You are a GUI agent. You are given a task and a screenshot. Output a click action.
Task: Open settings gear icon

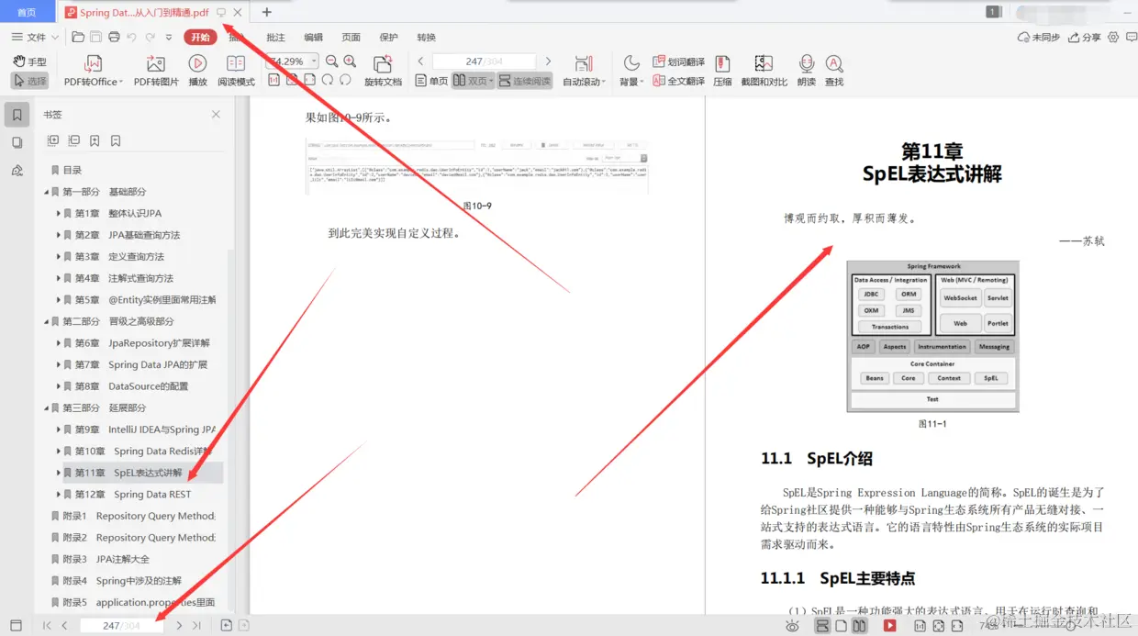click(x=1113, y=38)
